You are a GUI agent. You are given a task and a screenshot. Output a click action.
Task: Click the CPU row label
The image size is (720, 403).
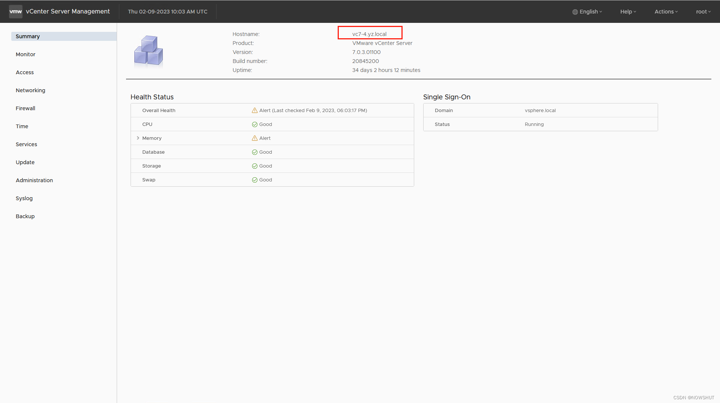tap(147, 124)
